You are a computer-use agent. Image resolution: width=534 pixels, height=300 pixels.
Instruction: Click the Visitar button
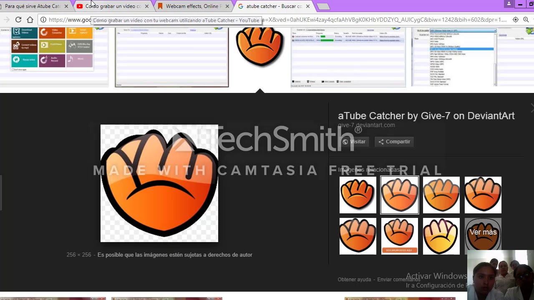point(354,142)
